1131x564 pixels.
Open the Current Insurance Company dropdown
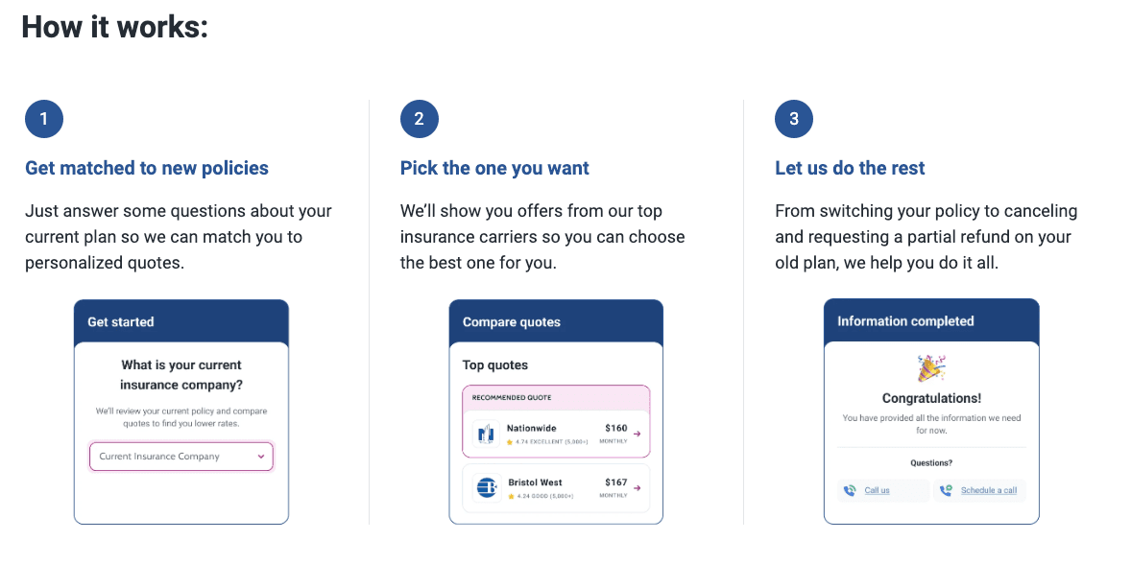click(x=180, y=457)
